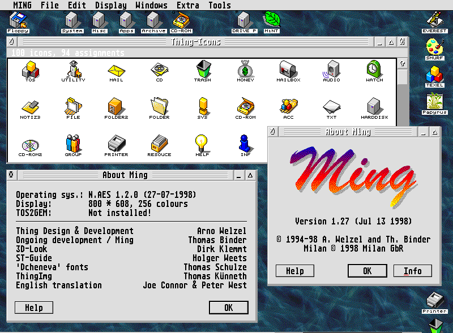
Task: Click the 'Version 1.27 (Jul 13 1998)' text
Action: (353, 221)
